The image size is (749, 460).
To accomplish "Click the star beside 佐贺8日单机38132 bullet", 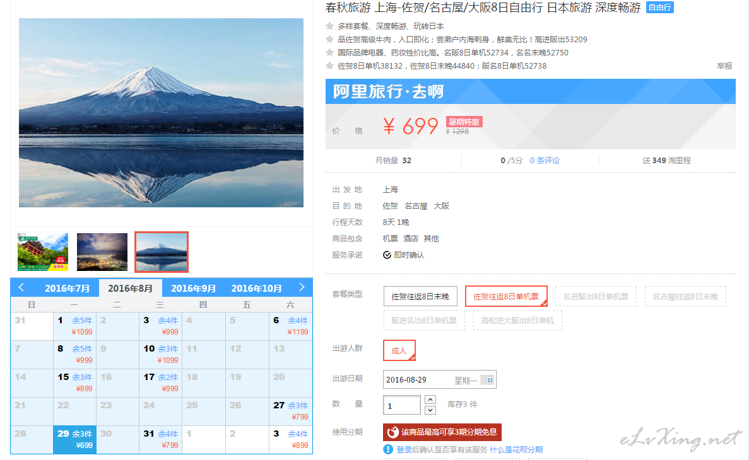I will 329,66.
